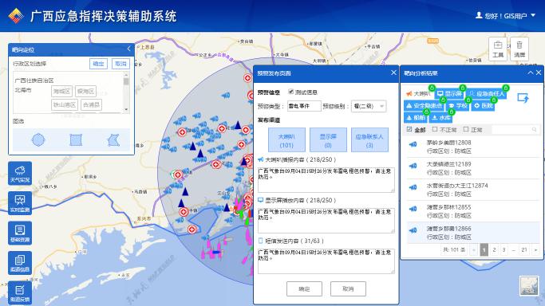
Task: Click the export icon in analysis results
Action: click(523, 98)
